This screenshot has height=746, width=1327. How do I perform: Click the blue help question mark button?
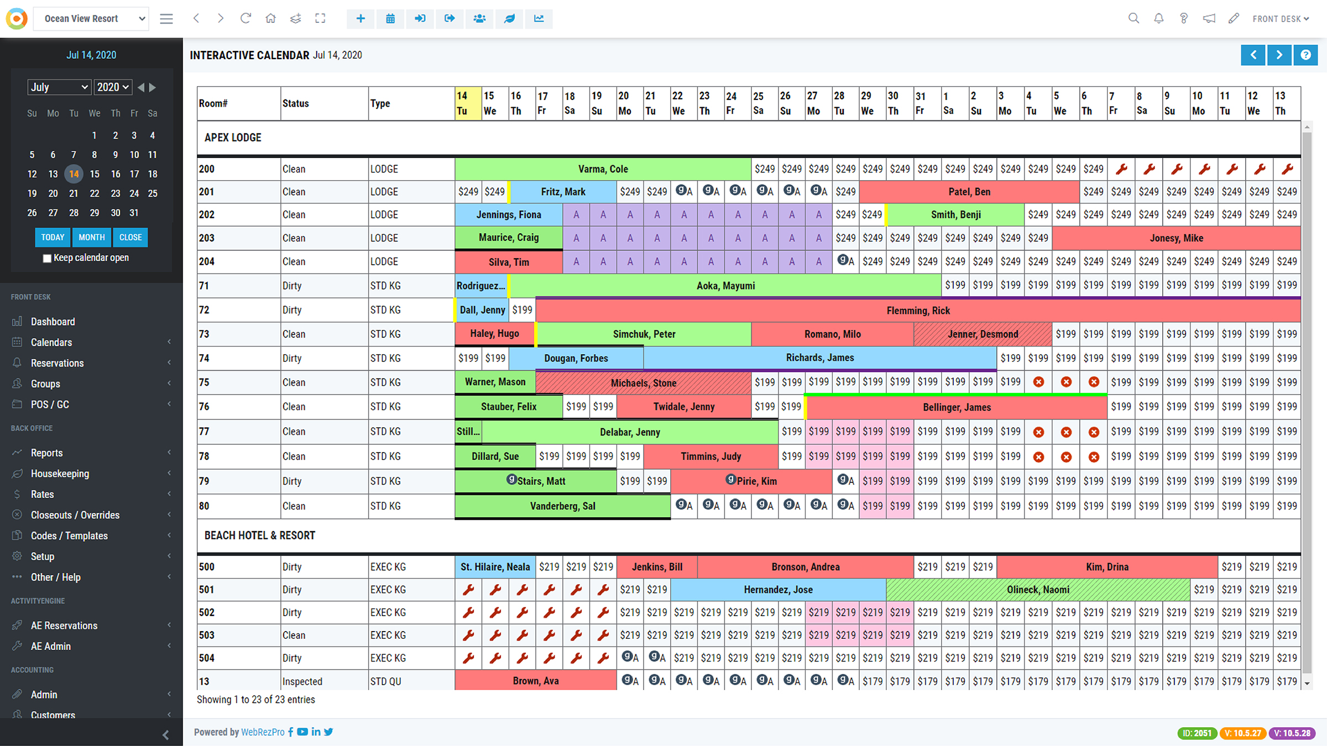coord(1305,55)
